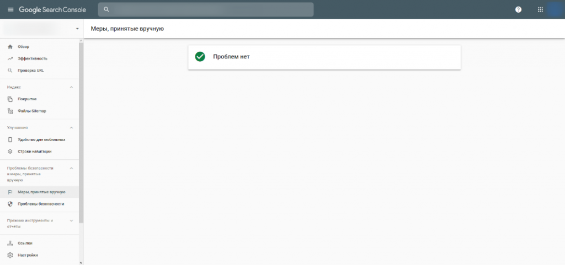Expand Прежние инструменты и отчеты section
Screen dimensions: 565x265
click(71, 220)
